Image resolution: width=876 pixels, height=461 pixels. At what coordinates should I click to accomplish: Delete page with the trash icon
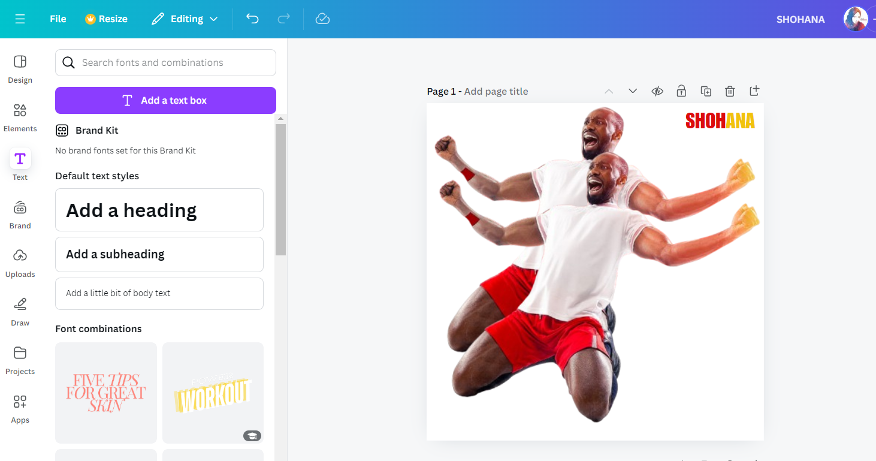pyautogui.click(x=730, y=91)
